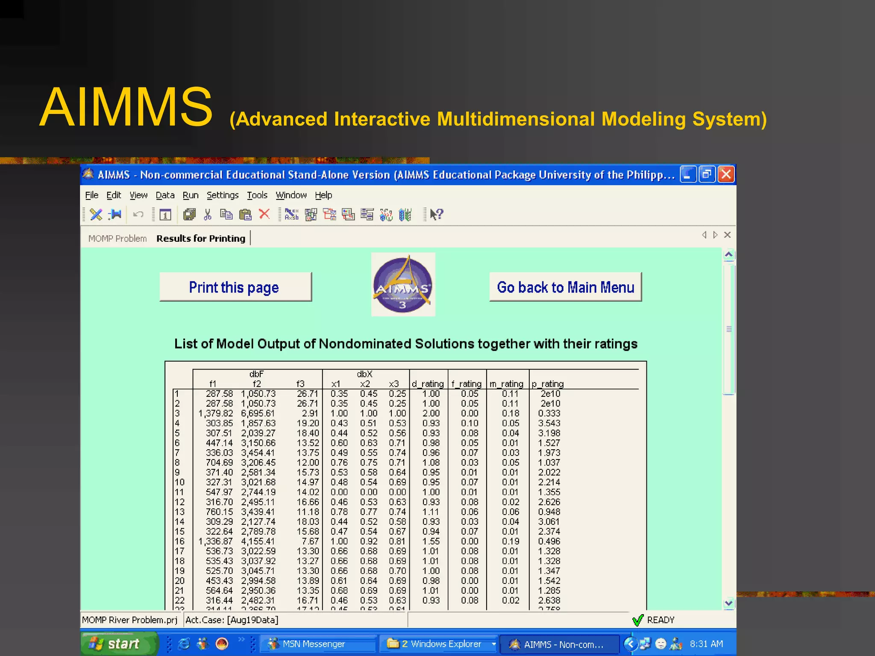Open the Data menu
This screenshot has width=875, height=656.
click(x=165, y=195)
